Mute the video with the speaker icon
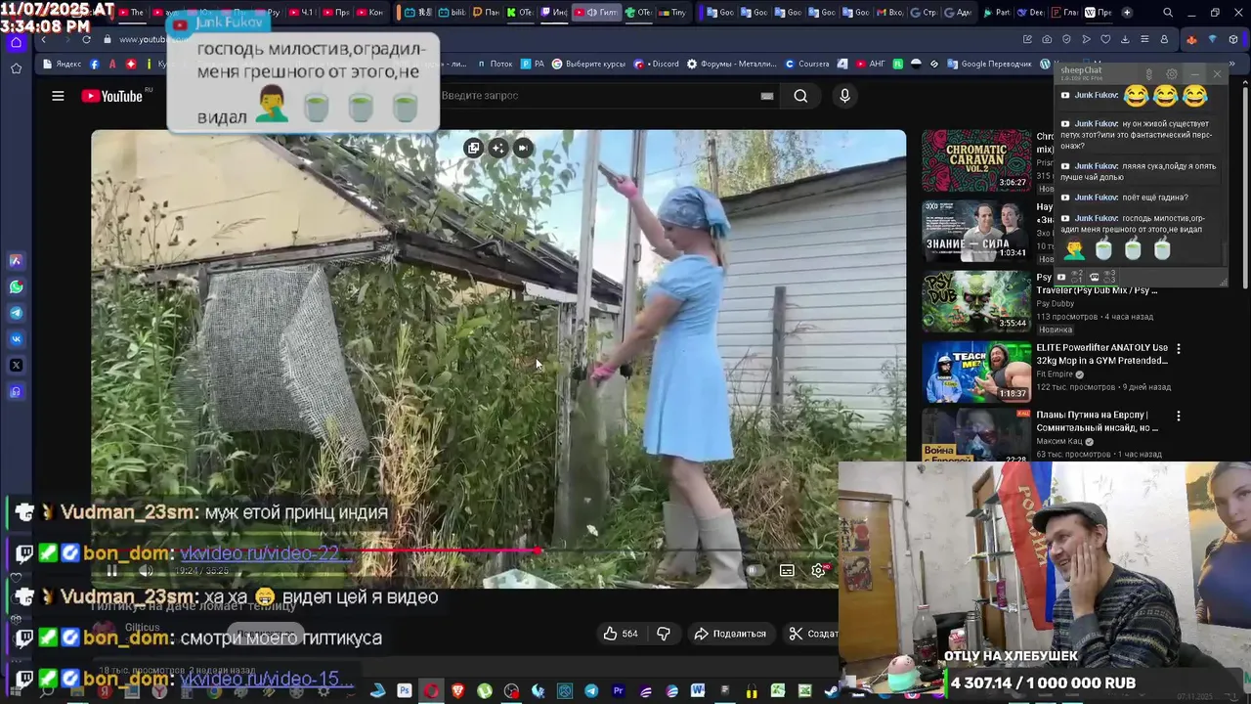 146,570
